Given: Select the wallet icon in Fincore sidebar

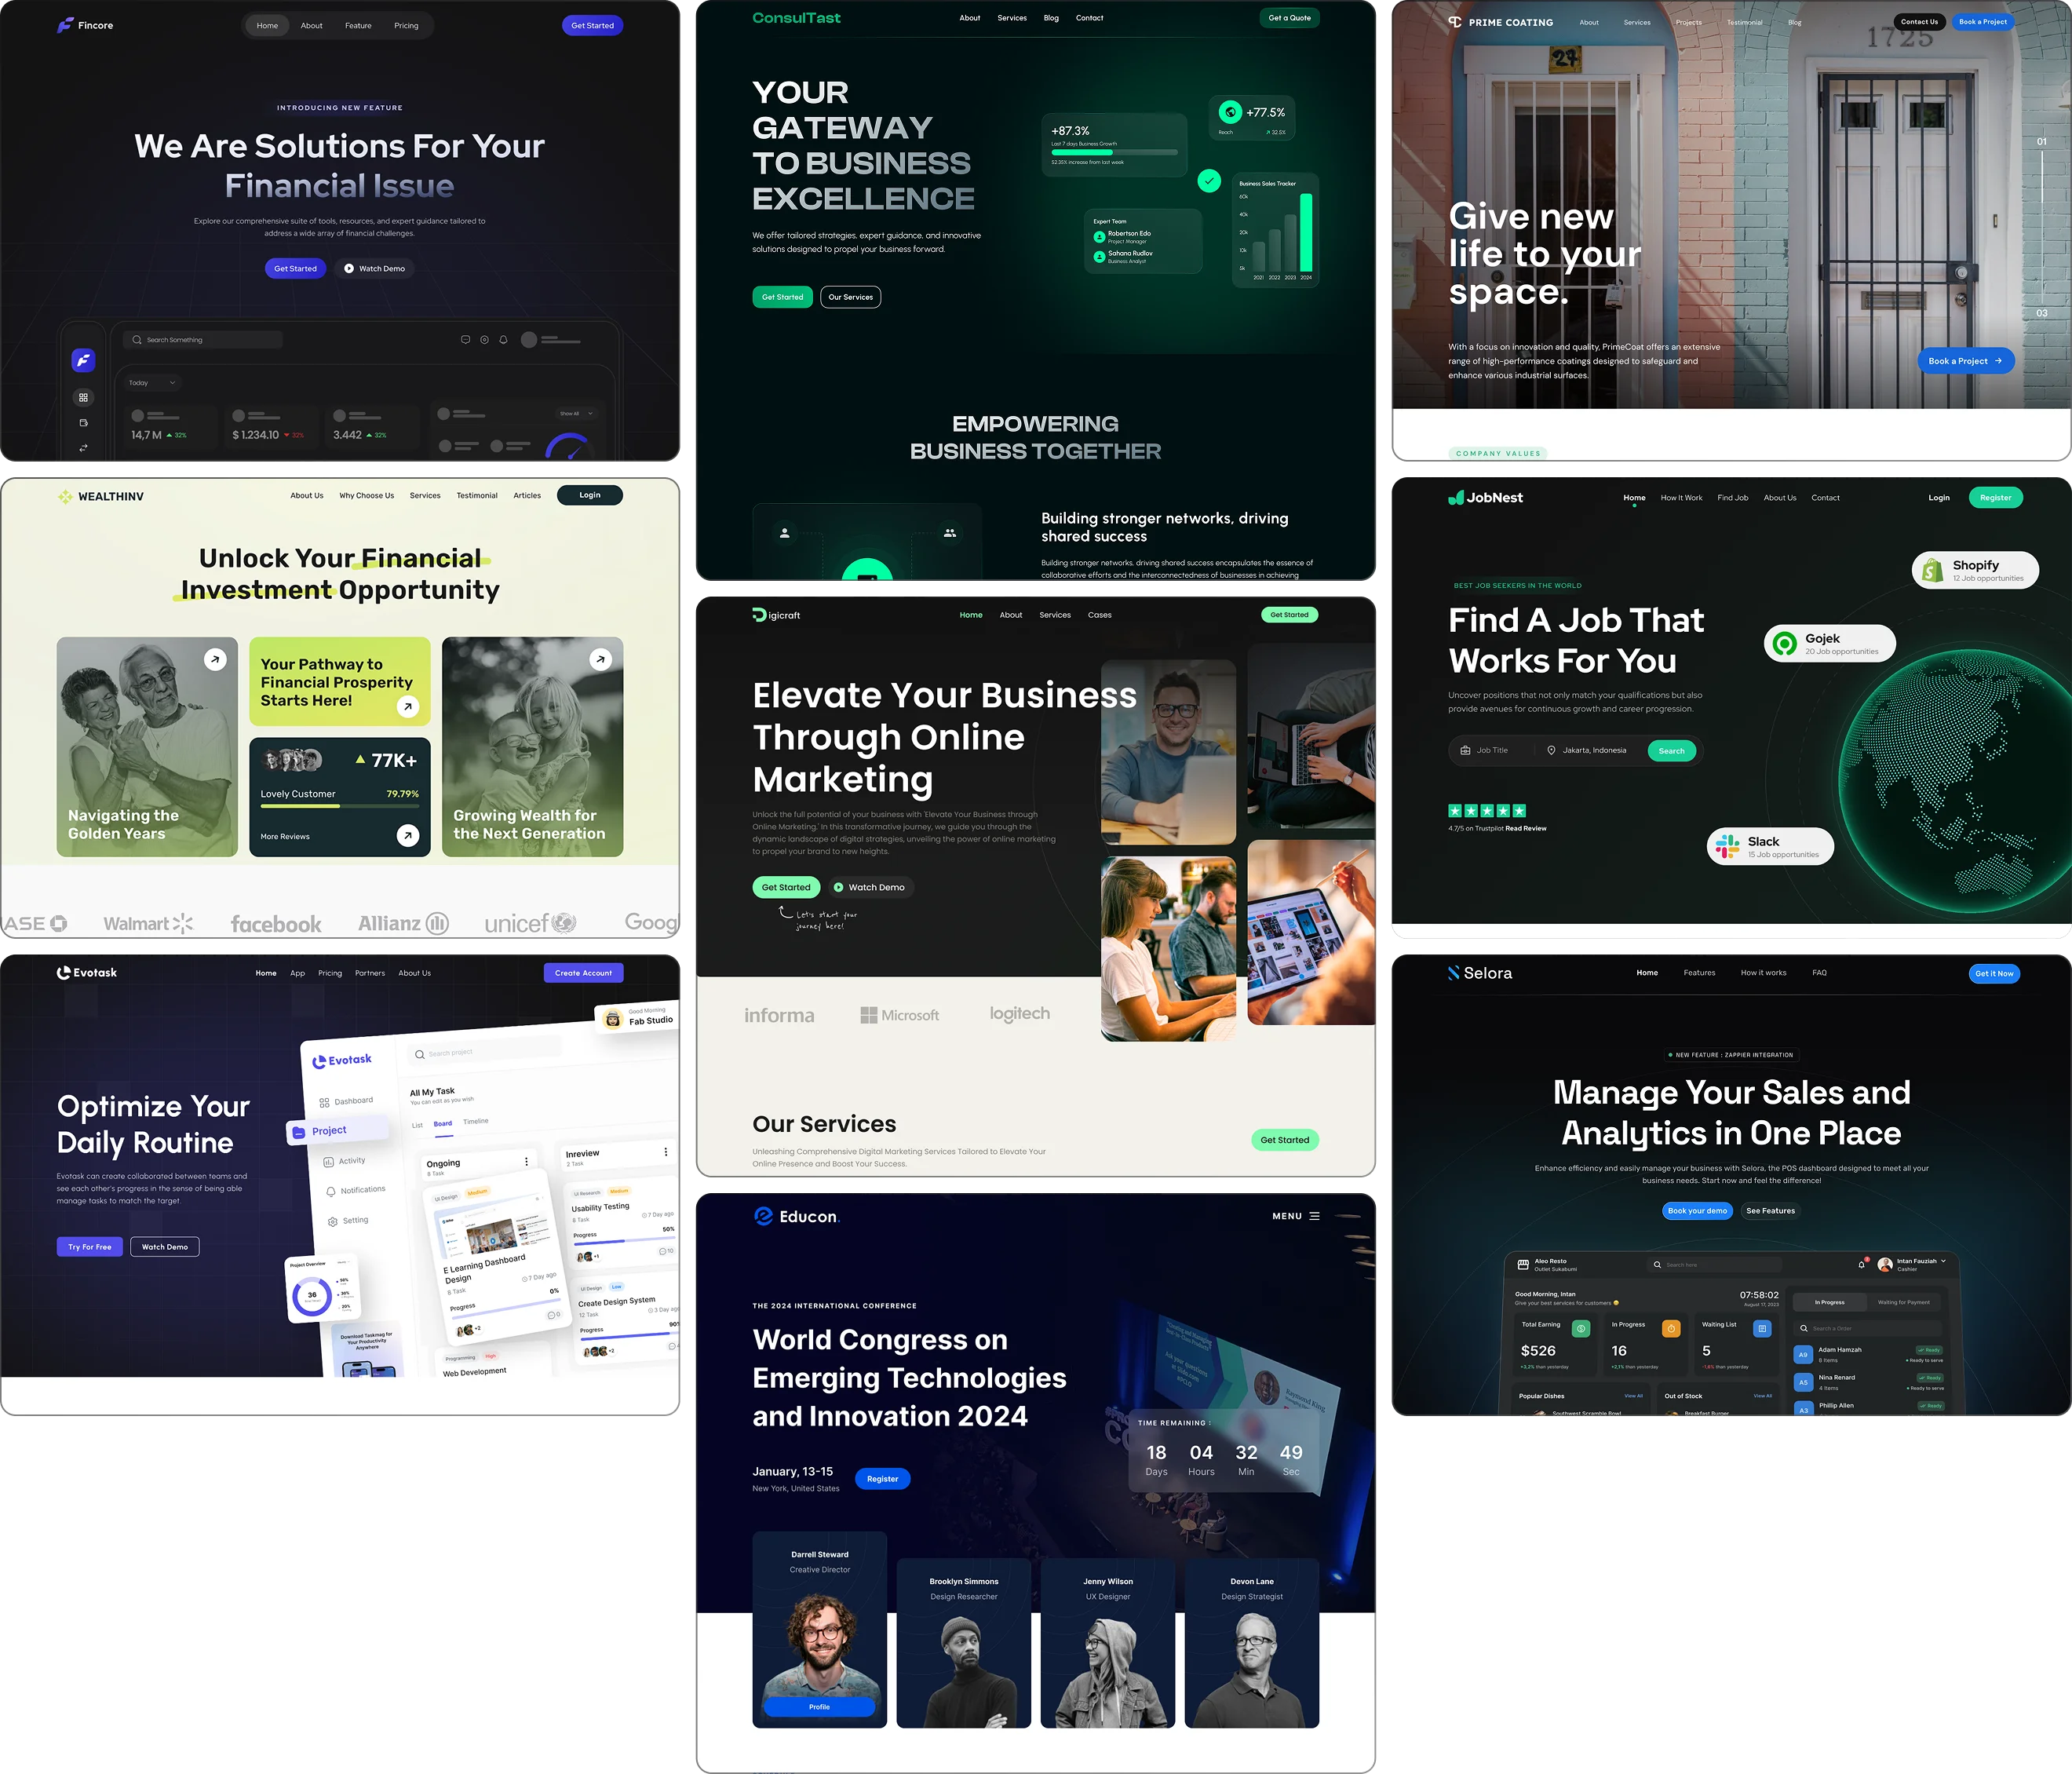Looking at the screenshot, I should click(x=84, y=423).
